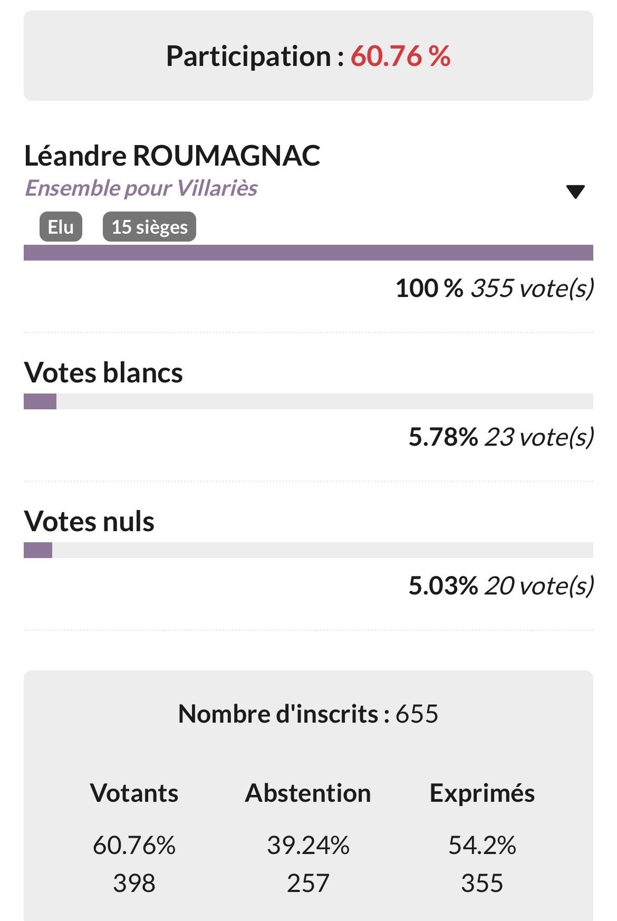Click the 100% purple result bar
The image size is (617, 921).
pos(308,253)
